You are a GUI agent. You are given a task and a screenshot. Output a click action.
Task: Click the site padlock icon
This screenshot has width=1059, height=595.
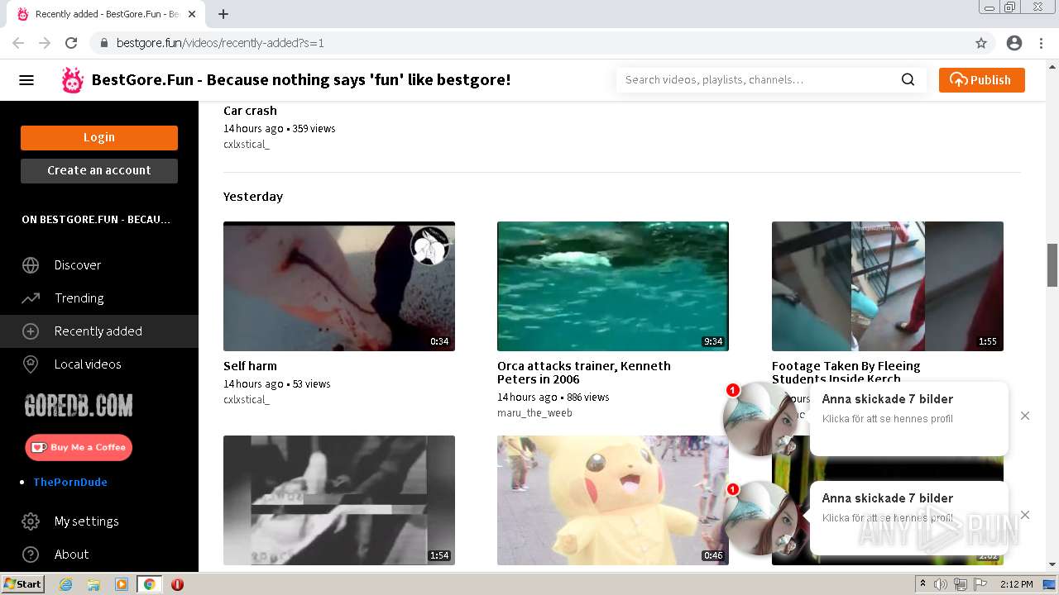(104, 43)
